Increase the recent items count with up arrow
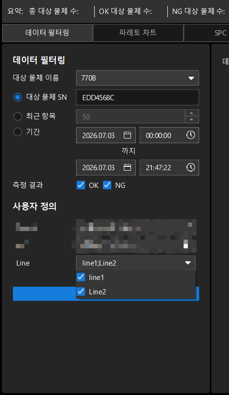The image size is (229, 395). click(192, 113)
